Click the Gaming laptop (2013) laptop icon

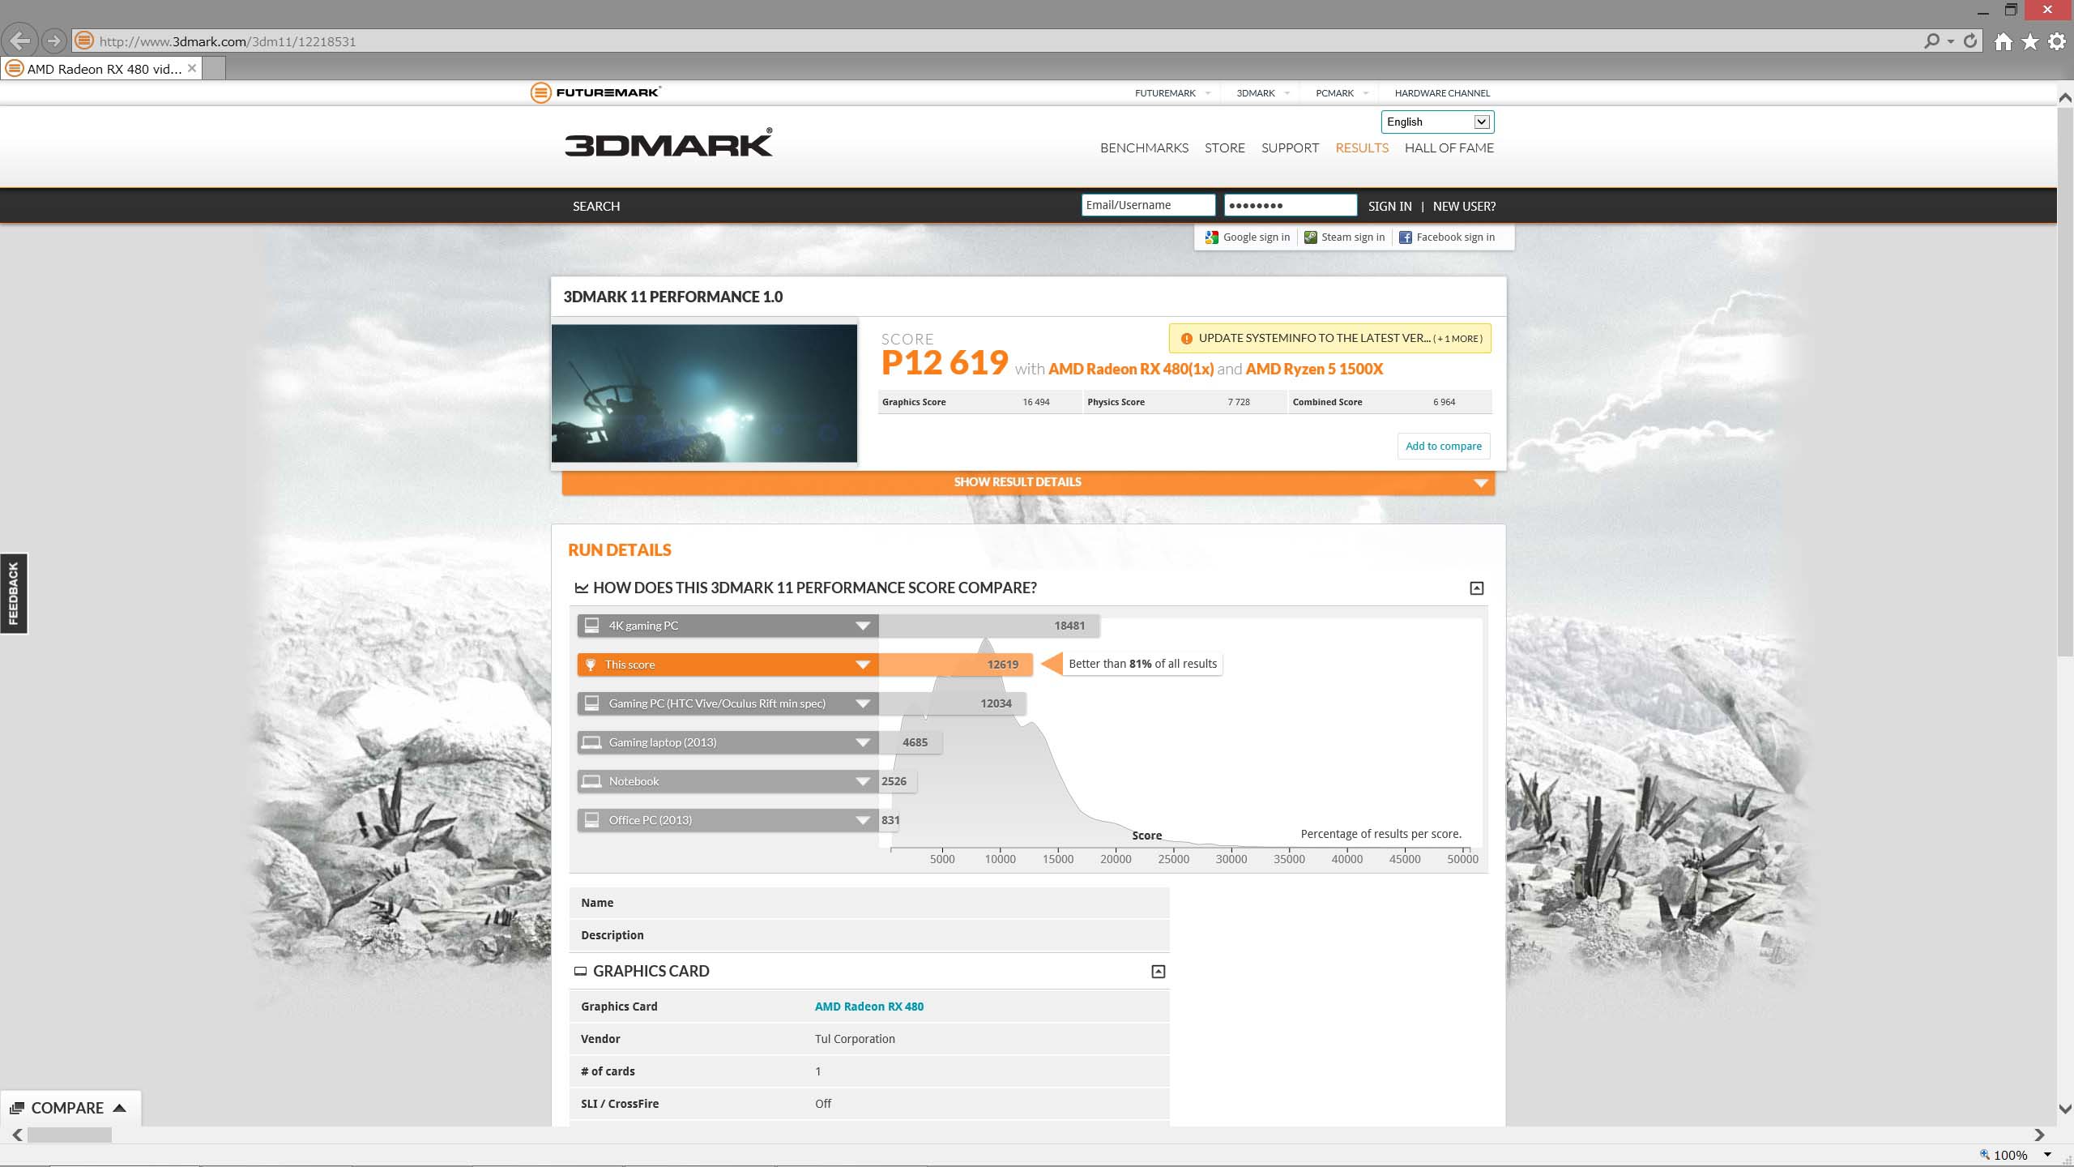click(592, 742)
